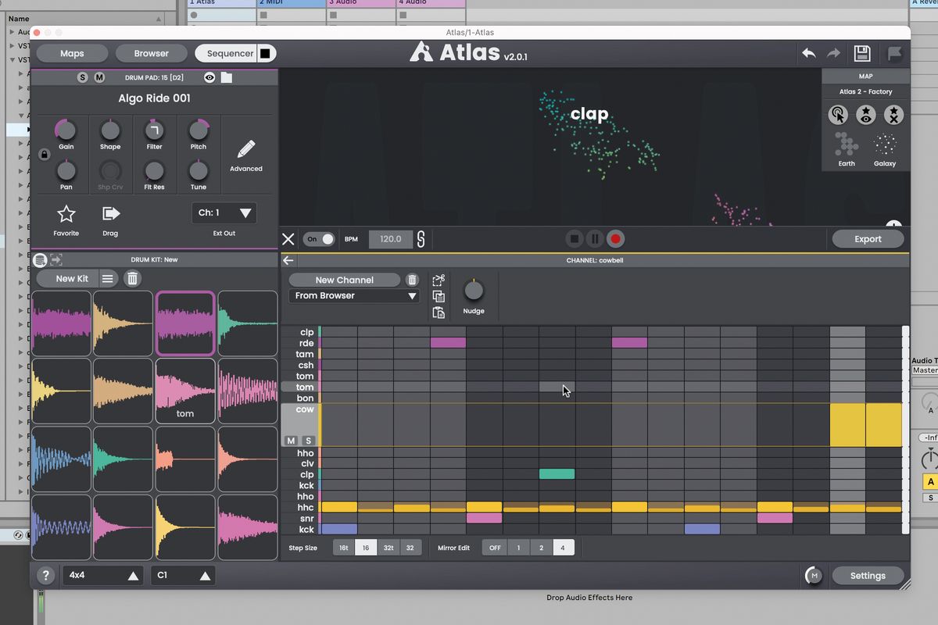Click the copy pattern icon
The image size is (938, 625).
point(439,296)
